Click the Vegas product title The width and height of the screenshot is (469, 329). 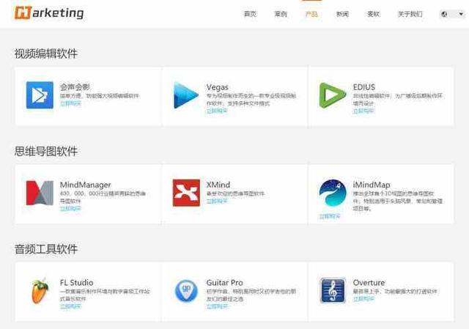pos(218,87)
